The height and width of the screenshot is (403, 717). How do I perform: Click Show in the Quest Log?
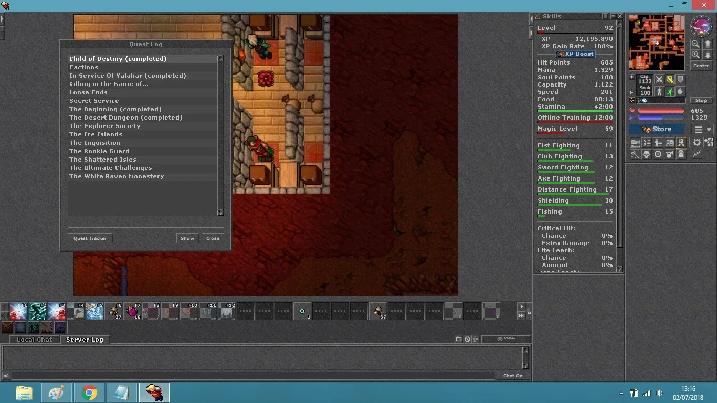point(187,238)
